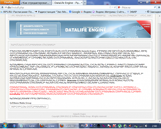Run search with the magnifier icon
This screenshot has width=161, height=129.
coord(155,7)
